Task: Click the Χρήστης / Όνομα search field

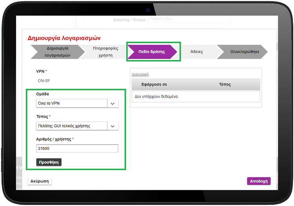Action: coord(189,19)
